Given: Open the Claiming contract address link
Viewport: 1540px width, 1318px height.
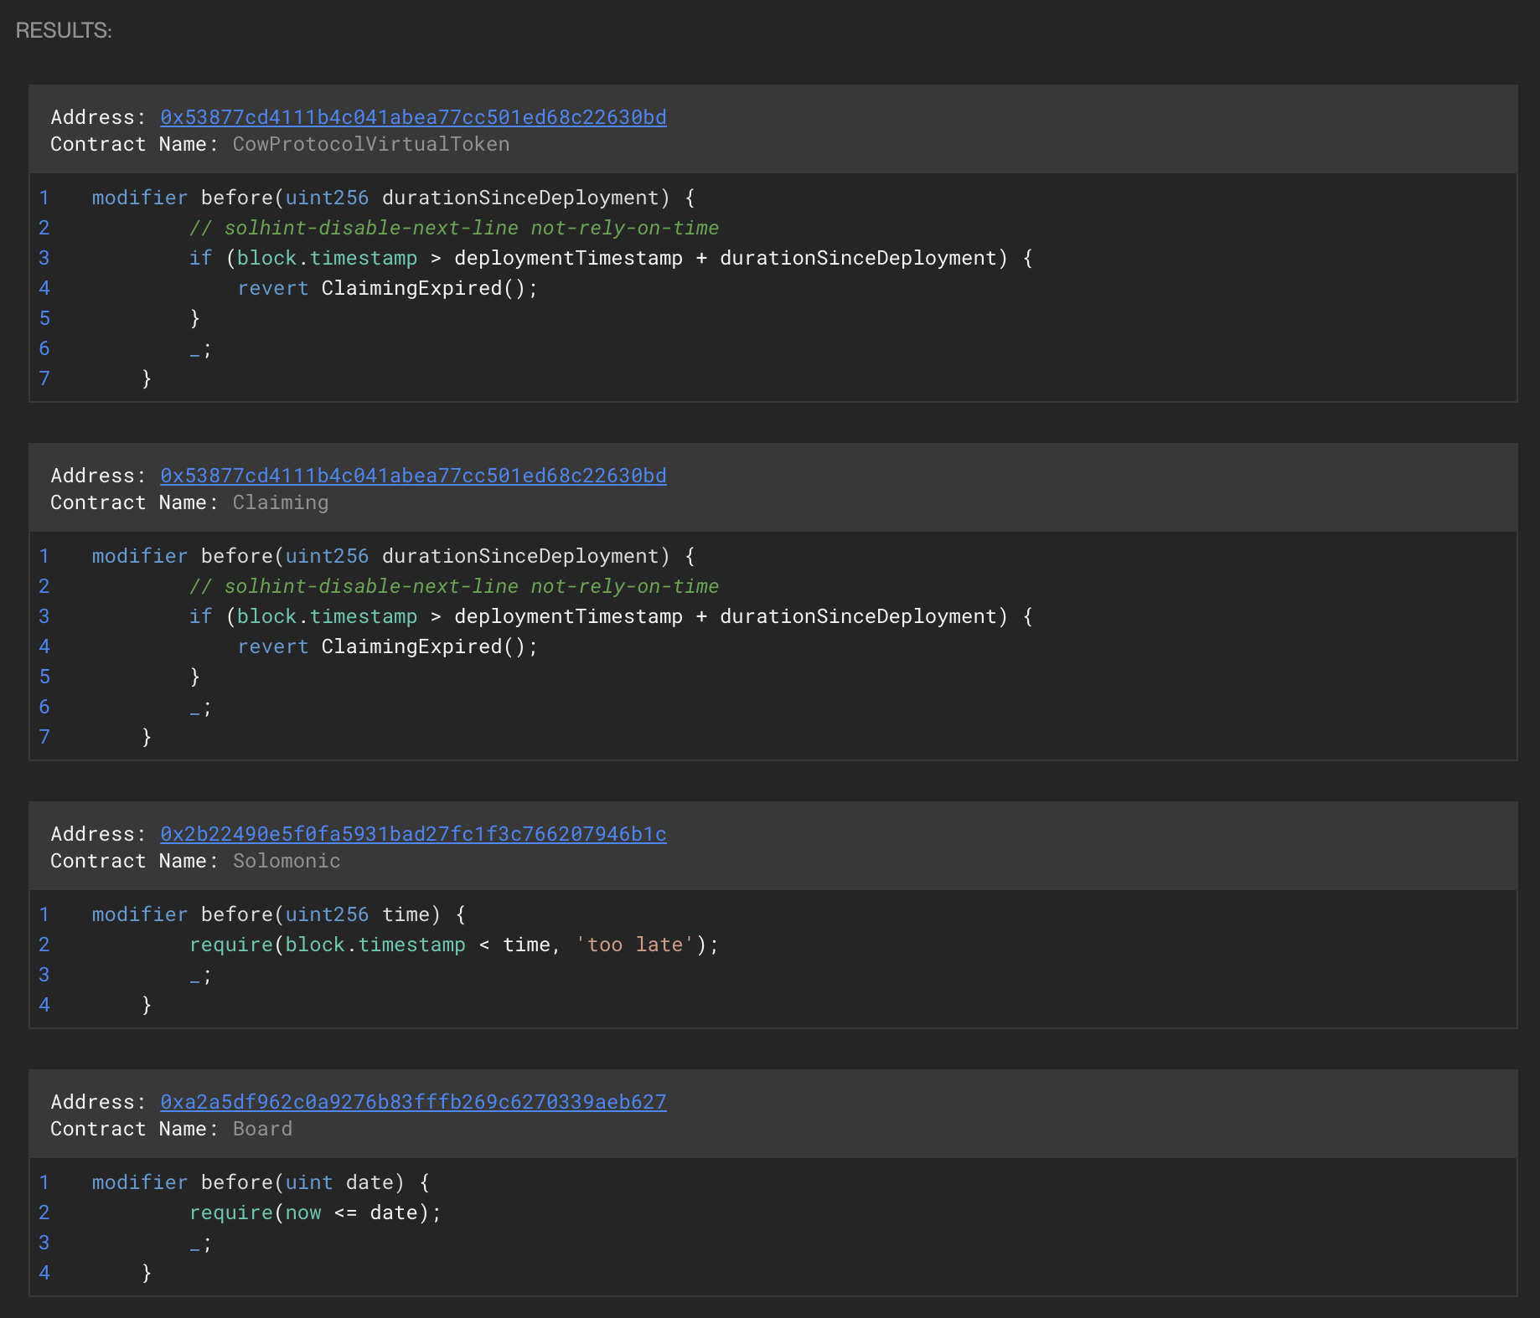Looking at the screenshot, I should [x=413, y=476].
